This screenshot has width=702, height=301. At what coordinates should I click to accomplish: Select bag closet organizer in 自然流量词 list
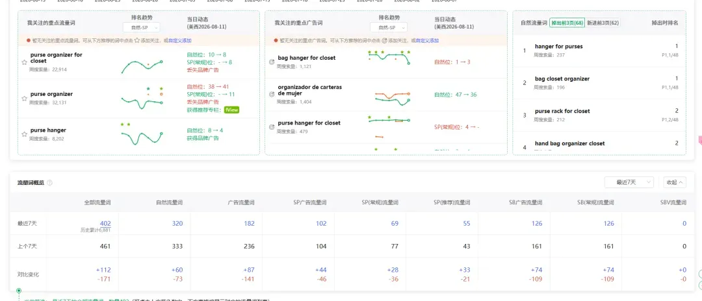click(x=562, y=78)
